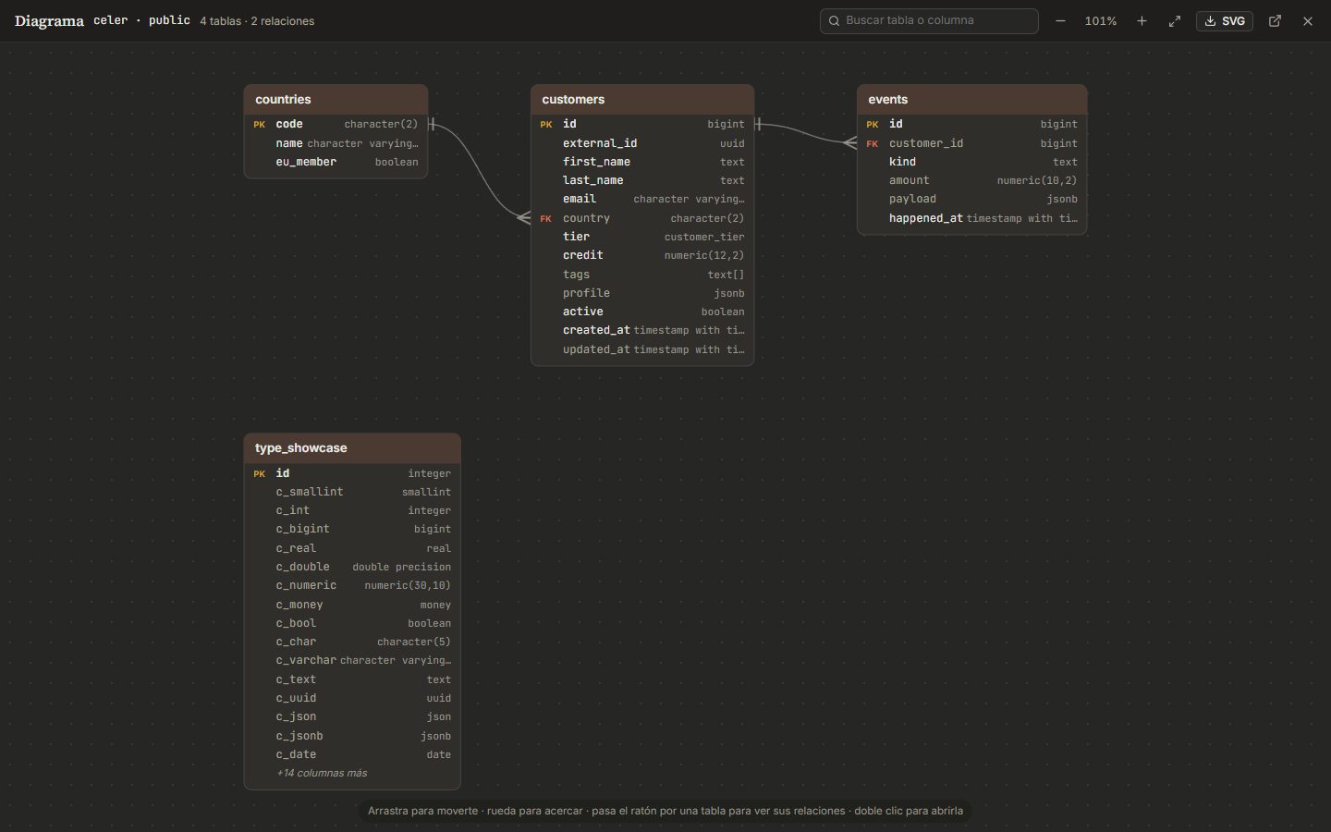
Task: Click the c_varchar column in type_showcase
Action: click(x=352, y=660)
